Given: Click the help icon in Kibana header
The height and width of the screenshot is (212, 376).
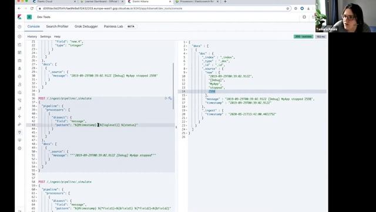Looking at the screenshot, I should click(x=304, y=17).
